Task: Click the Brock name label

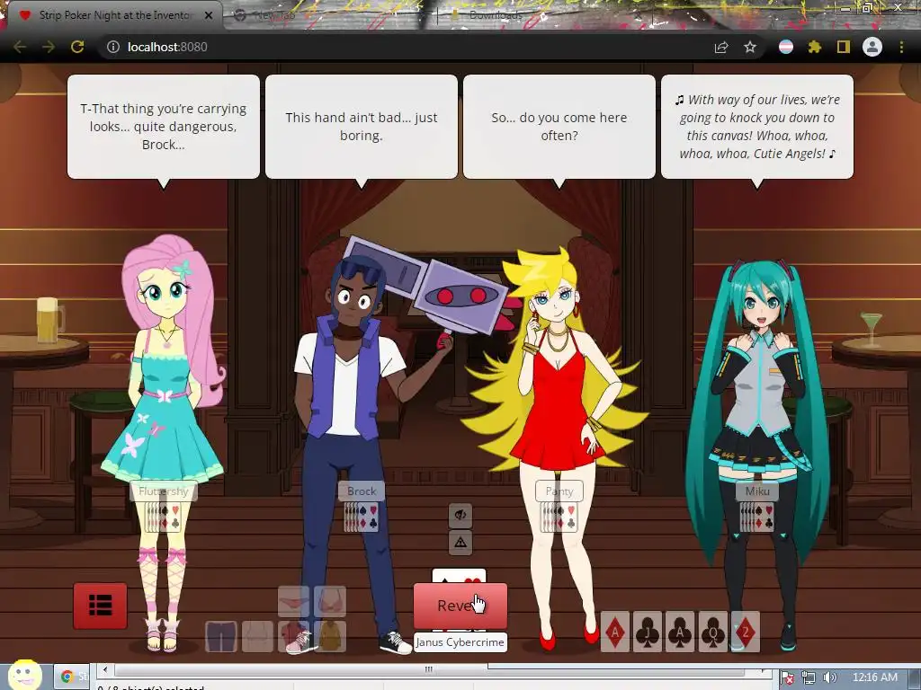Action: (362, 491)
